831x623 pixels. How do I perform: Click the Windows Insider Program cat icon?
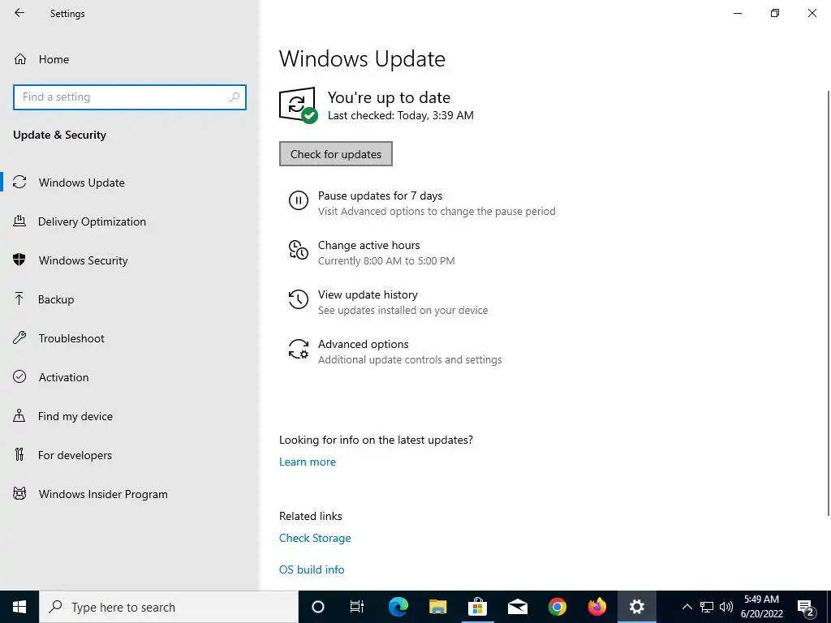tap(19, 494)
